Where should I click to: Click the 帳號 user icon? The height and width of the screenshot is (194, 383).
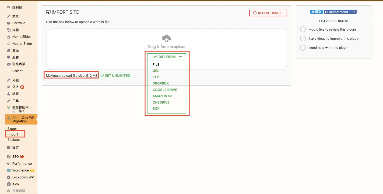[9, 94]
